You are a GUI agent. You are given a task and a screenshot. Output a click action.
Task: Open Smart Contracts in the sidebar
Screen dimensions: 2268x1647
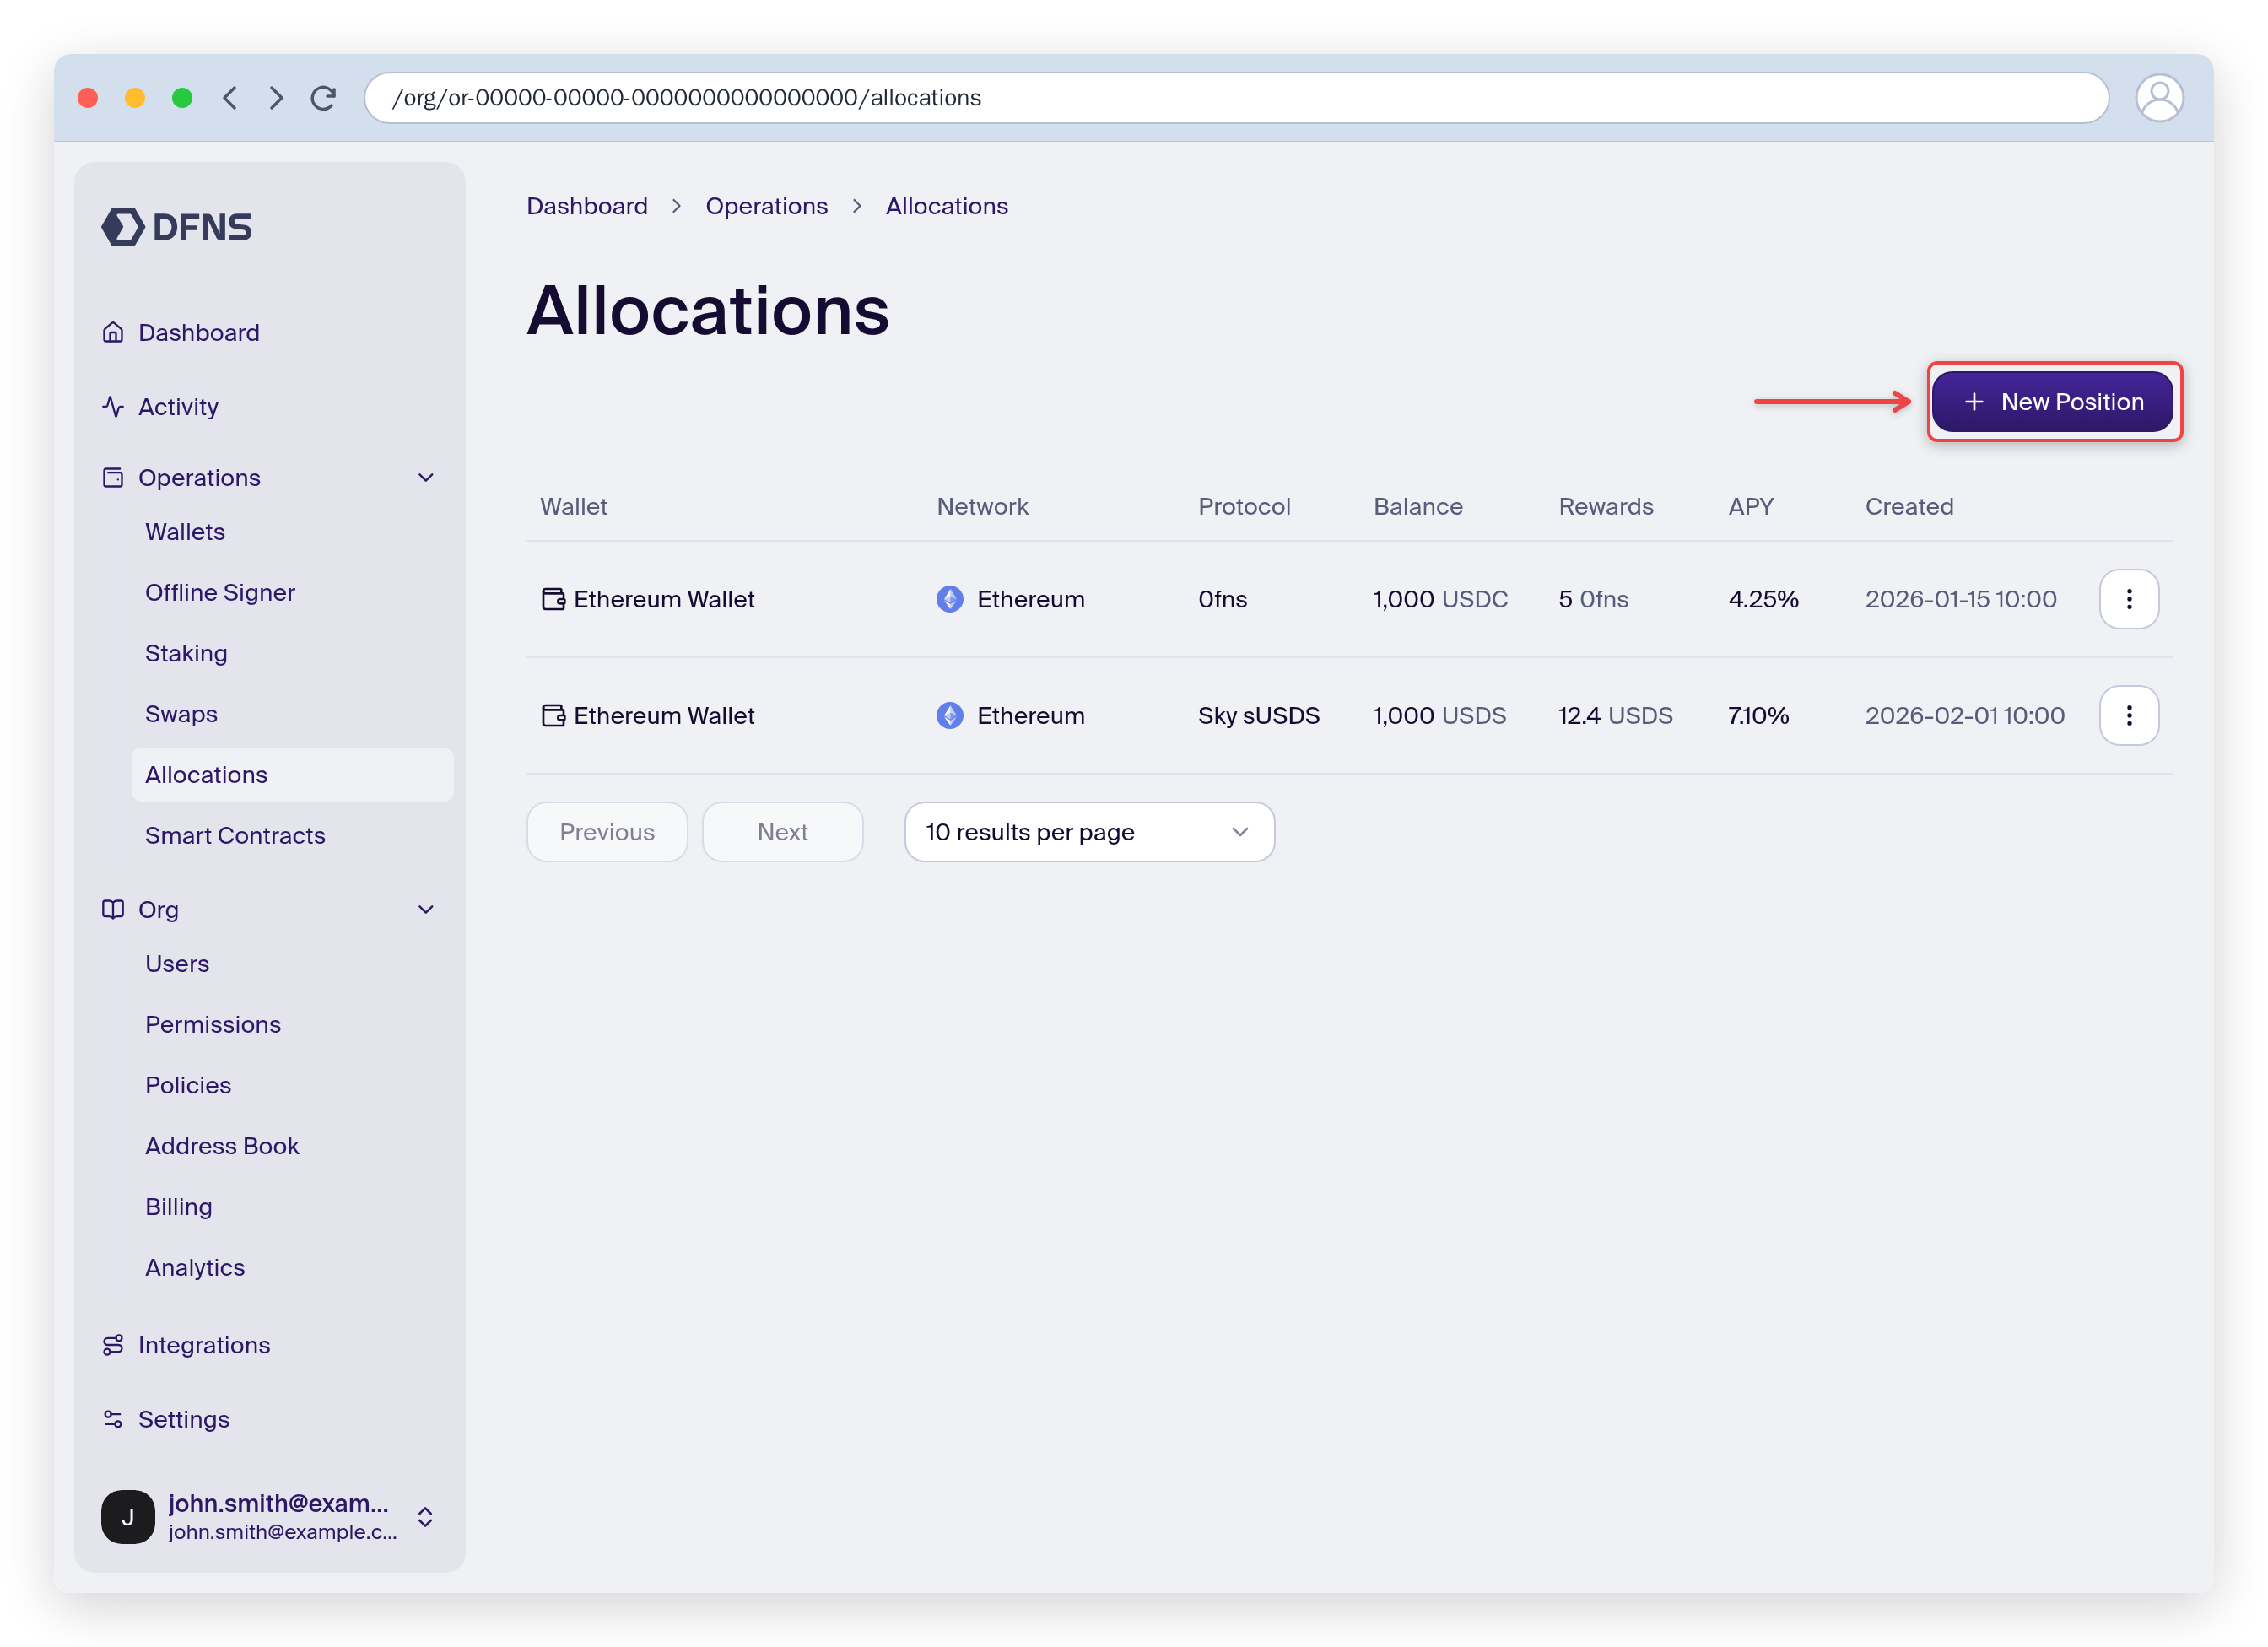235,835
